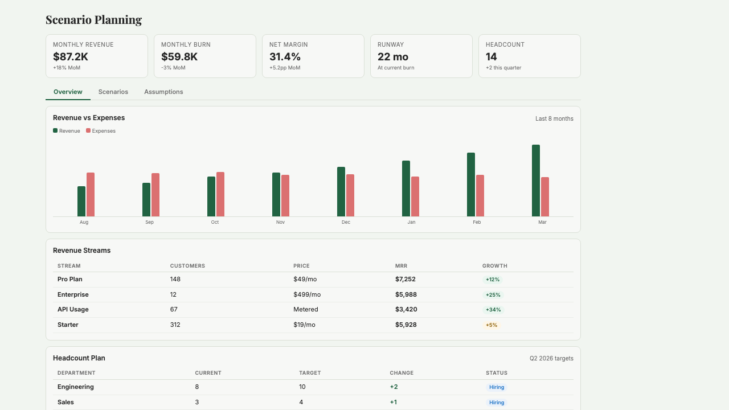Toggle the red Expenses legend swatch
The height and width of the screenshot is (410, 729).
[88, 131]
